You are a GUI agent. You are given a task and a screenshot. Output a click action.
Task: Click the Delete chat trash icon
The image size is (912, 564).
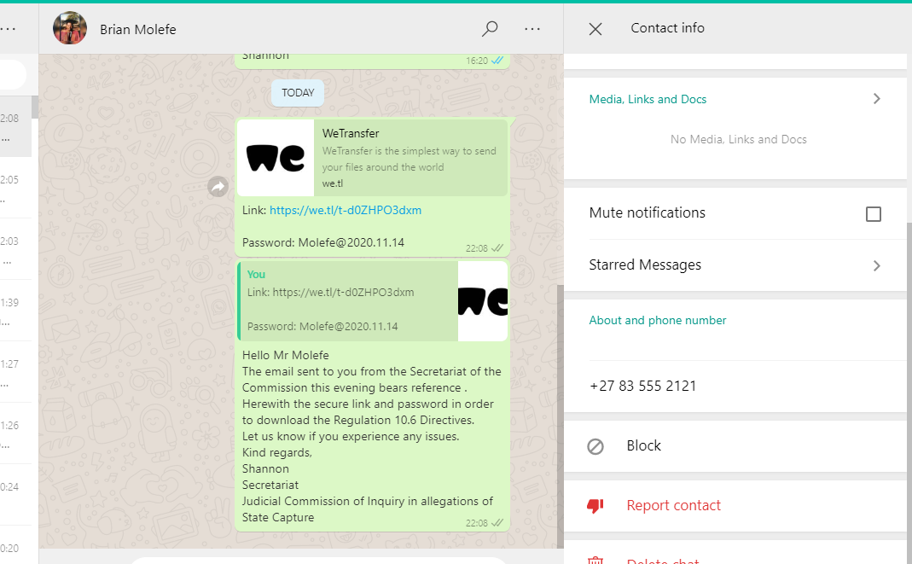pyautogui.click(x=595, y=561)
